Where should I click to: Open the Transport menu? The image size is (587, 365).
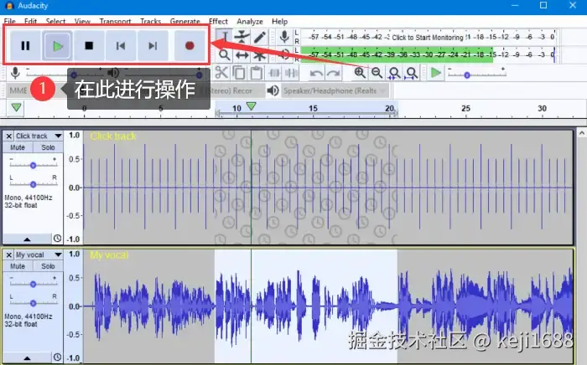pyautogui.click(x=116, y=21)
